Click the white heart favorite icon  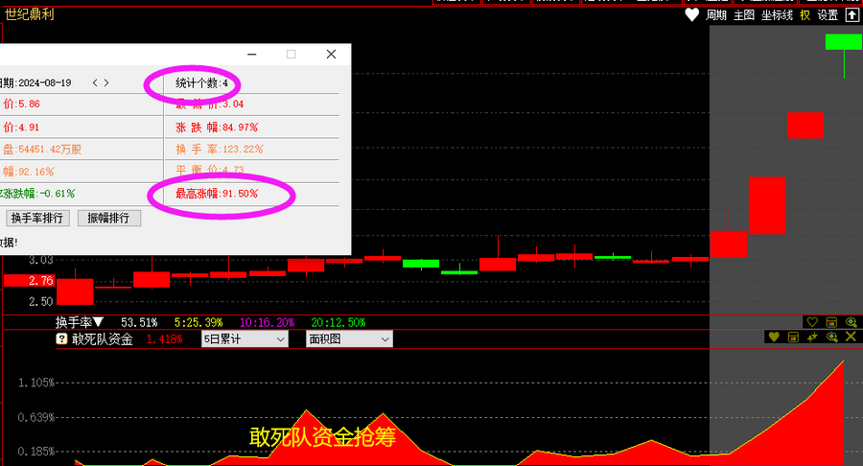coord(692,15)
